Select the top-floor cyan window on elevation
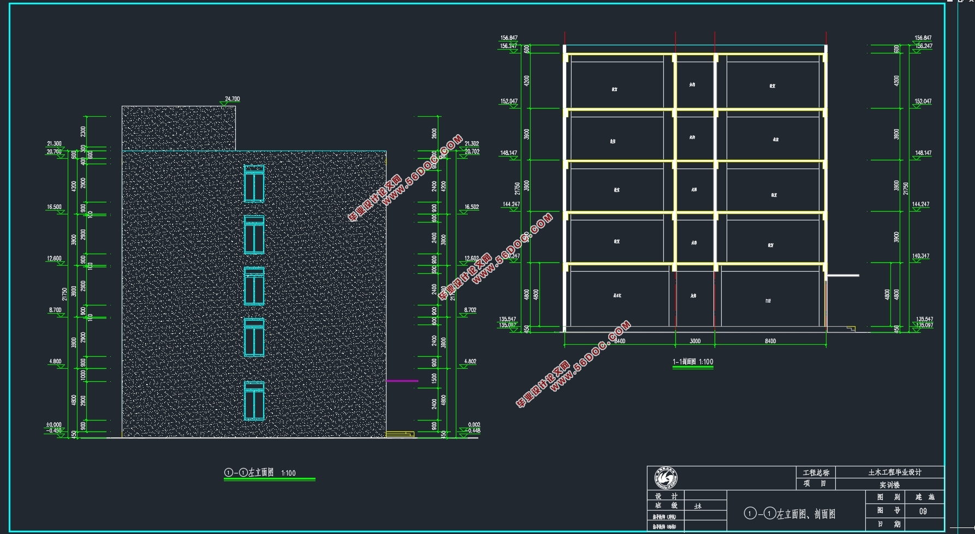This screenshot has width=975, height=534. point(254,184)
